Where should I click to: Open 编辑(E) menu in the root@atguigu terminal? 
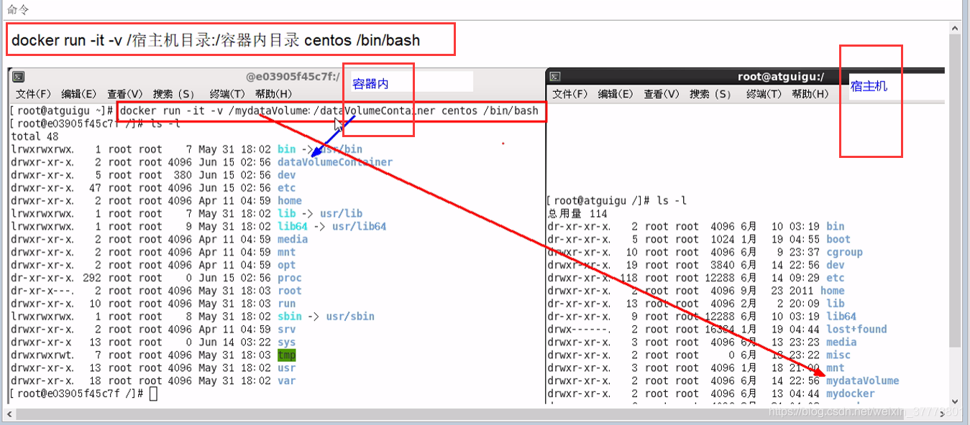(615, 94)
